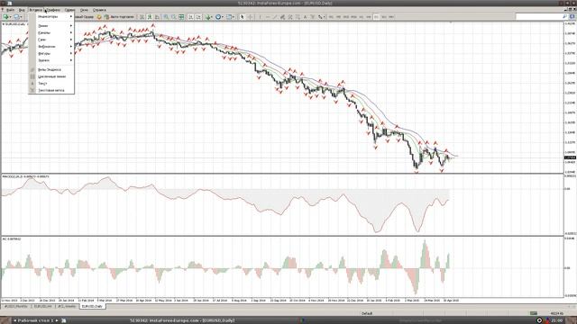This screenshot has height=324, width=577.
Task: Expand the Ганн submenu
Action: click(x=51, y=40)
